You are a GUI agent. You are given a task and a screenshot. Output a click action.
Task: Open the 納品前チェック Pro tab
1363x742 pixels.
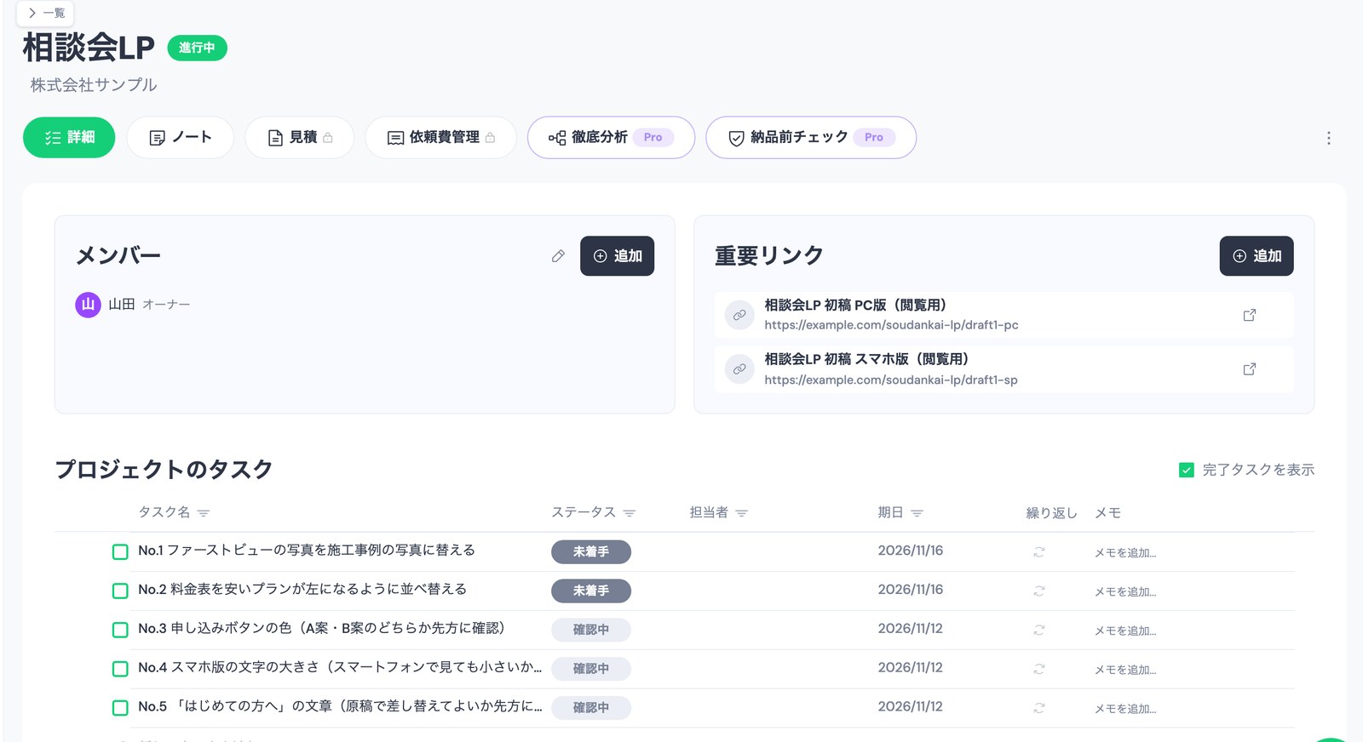pos(811,138)
